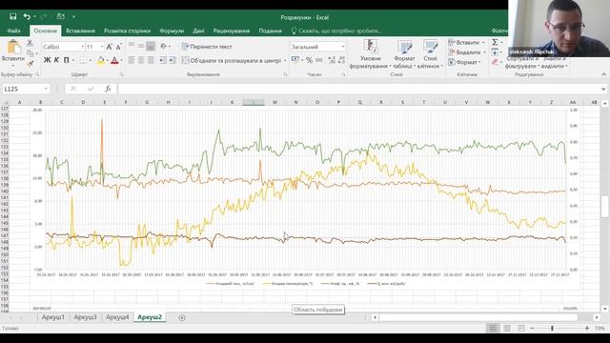Click Умовне форматування button
The height and width of the screenshot is (343, 610).
click(370, 54)
